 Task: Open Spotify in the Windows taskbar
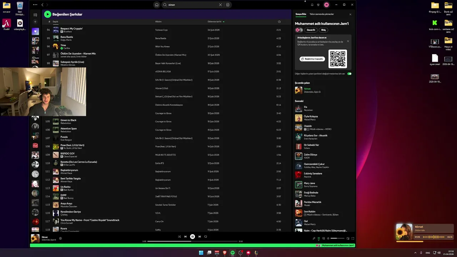[x=232, y=253]
